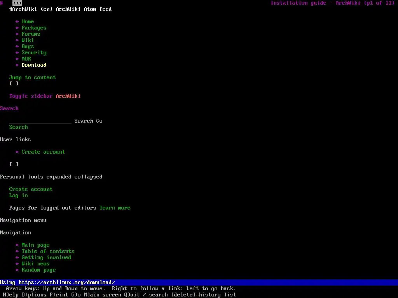Click status line URL archlinux.org/download
398x298 pixels.
(x=67, y=282)
